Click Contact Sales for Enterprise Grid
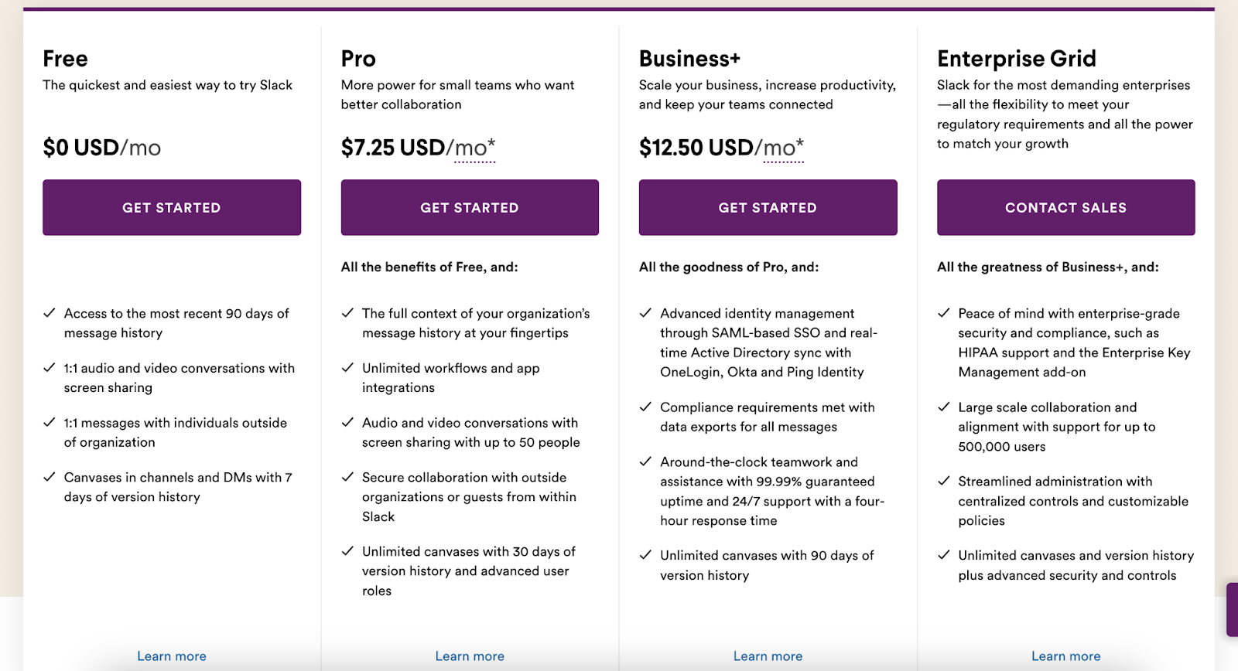Image resolution: width=1238 pixels, height=671 pixels. (1065, 207)
